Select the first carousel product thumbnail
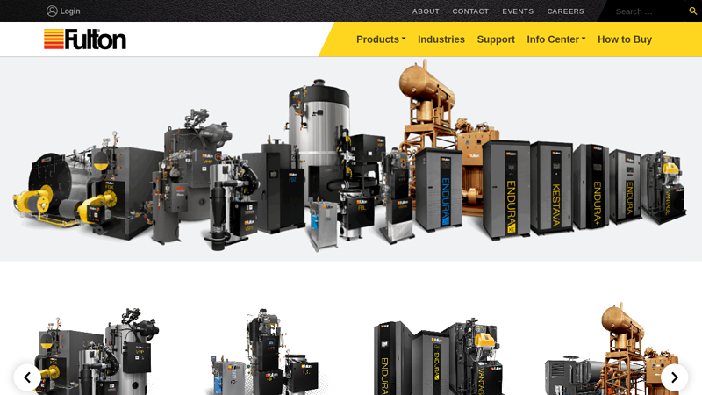 coord(97,351)
